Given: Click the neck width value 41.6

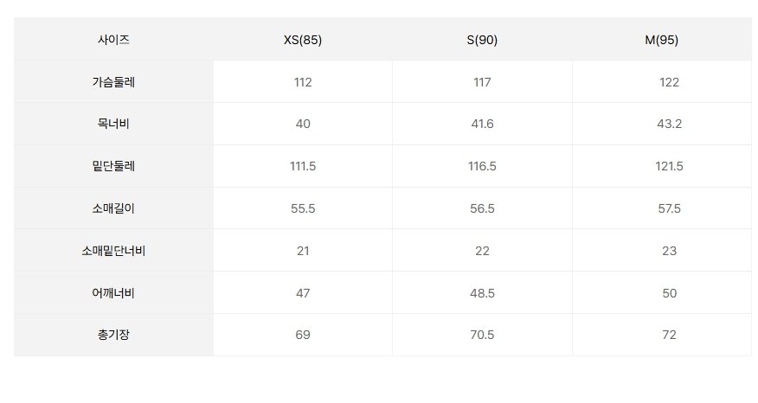Looking at the screenshot, I should coord(482,124).
